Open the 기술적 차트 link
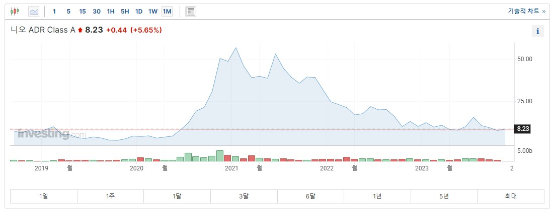 click(x=526, y=11)
